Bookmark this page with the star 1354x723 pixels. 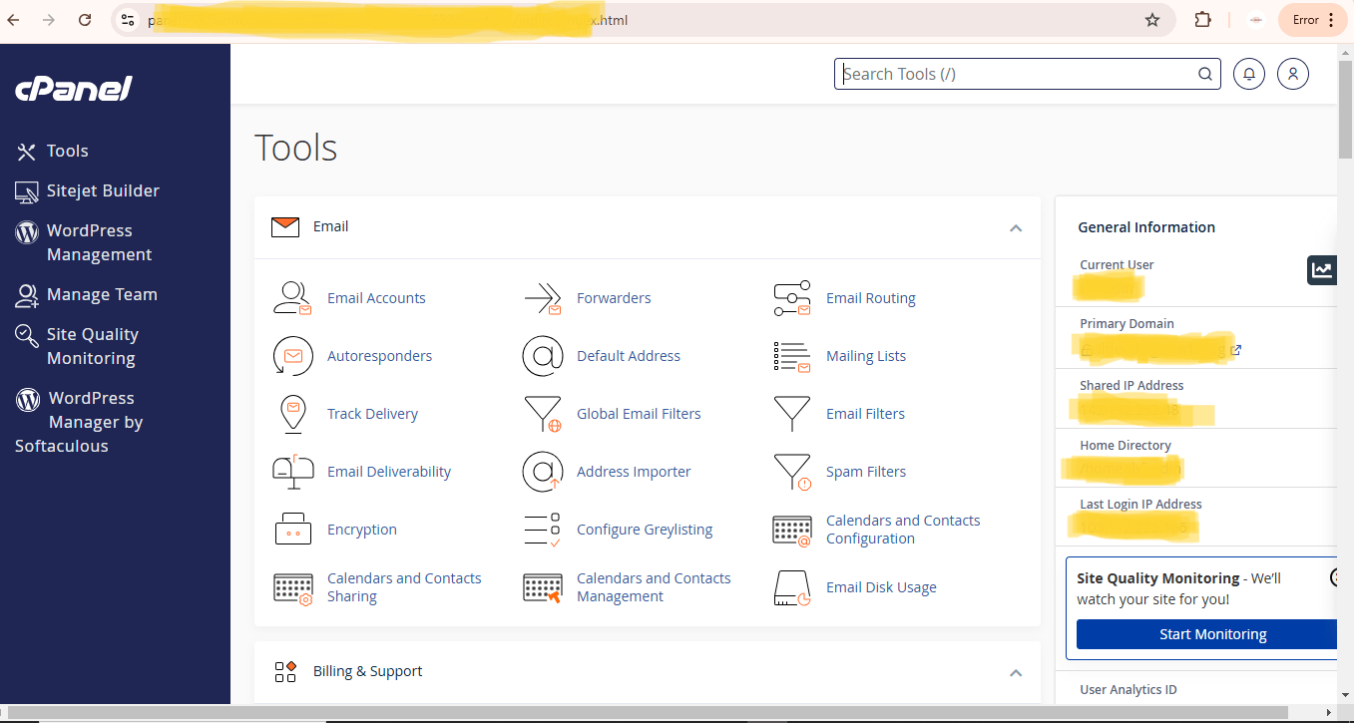(1152, 20)
